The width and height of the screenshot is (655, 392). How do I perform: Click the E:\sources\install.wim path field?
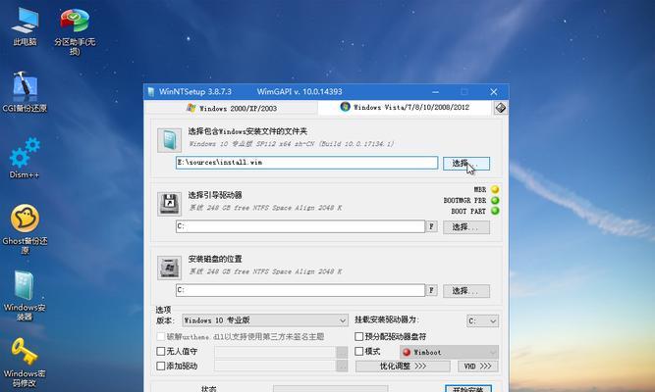[x=306, y=163]
